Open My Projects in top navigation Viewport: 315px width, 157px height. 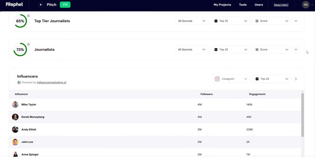[222, 5]
